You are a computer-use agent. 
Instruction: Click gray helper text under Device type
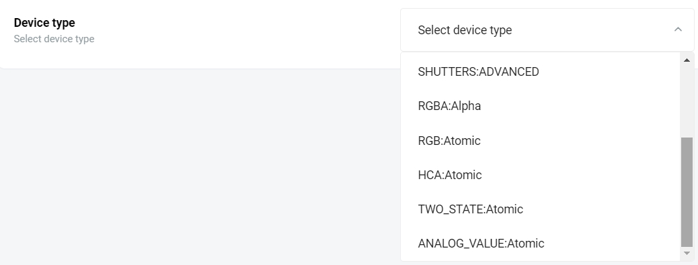[54, 39]
